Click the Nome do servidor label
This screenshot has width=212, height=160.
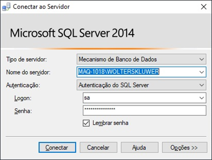coord(28,72)
